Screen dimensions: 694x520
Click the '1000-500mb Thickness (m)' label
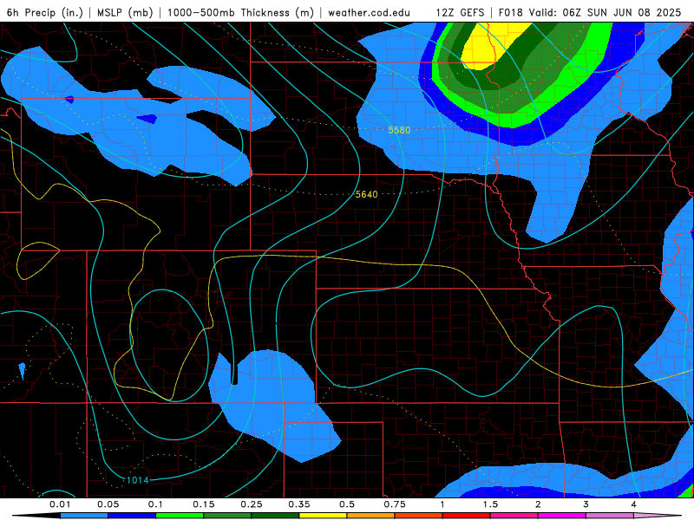tap(240, 12)
